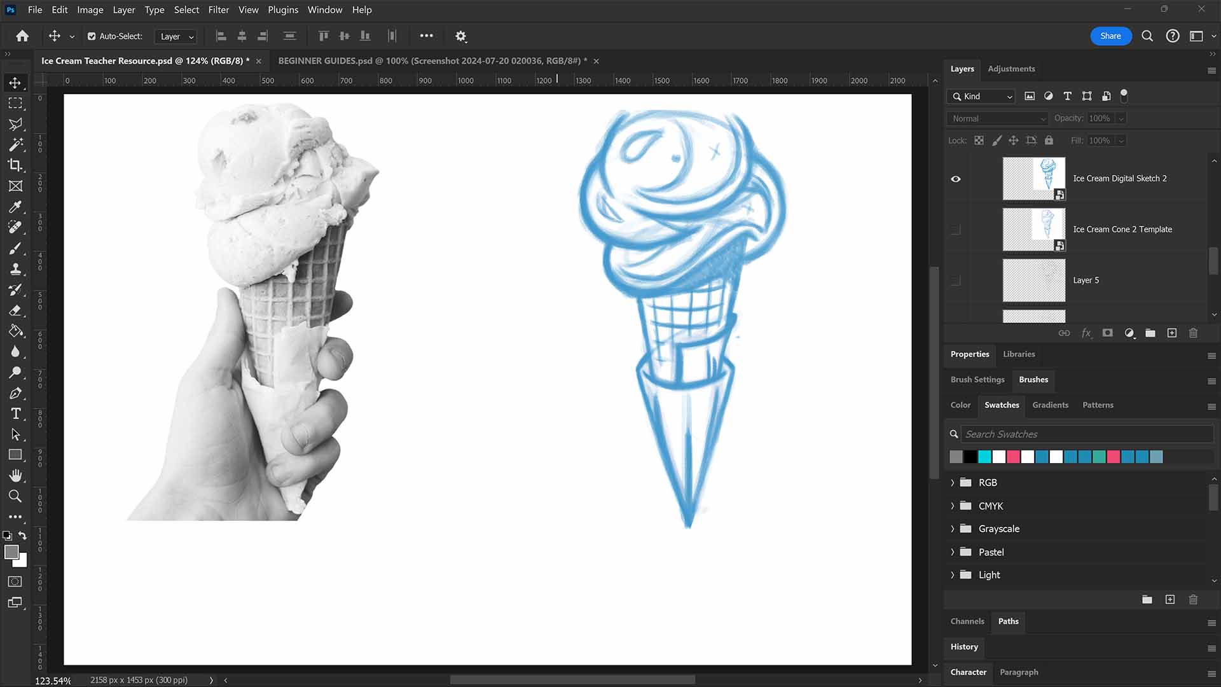Image resolution: width=1221 pixels, height=687 pixels.
Task: Open the Opacity value dropdown
Action: click(1121, 118)
